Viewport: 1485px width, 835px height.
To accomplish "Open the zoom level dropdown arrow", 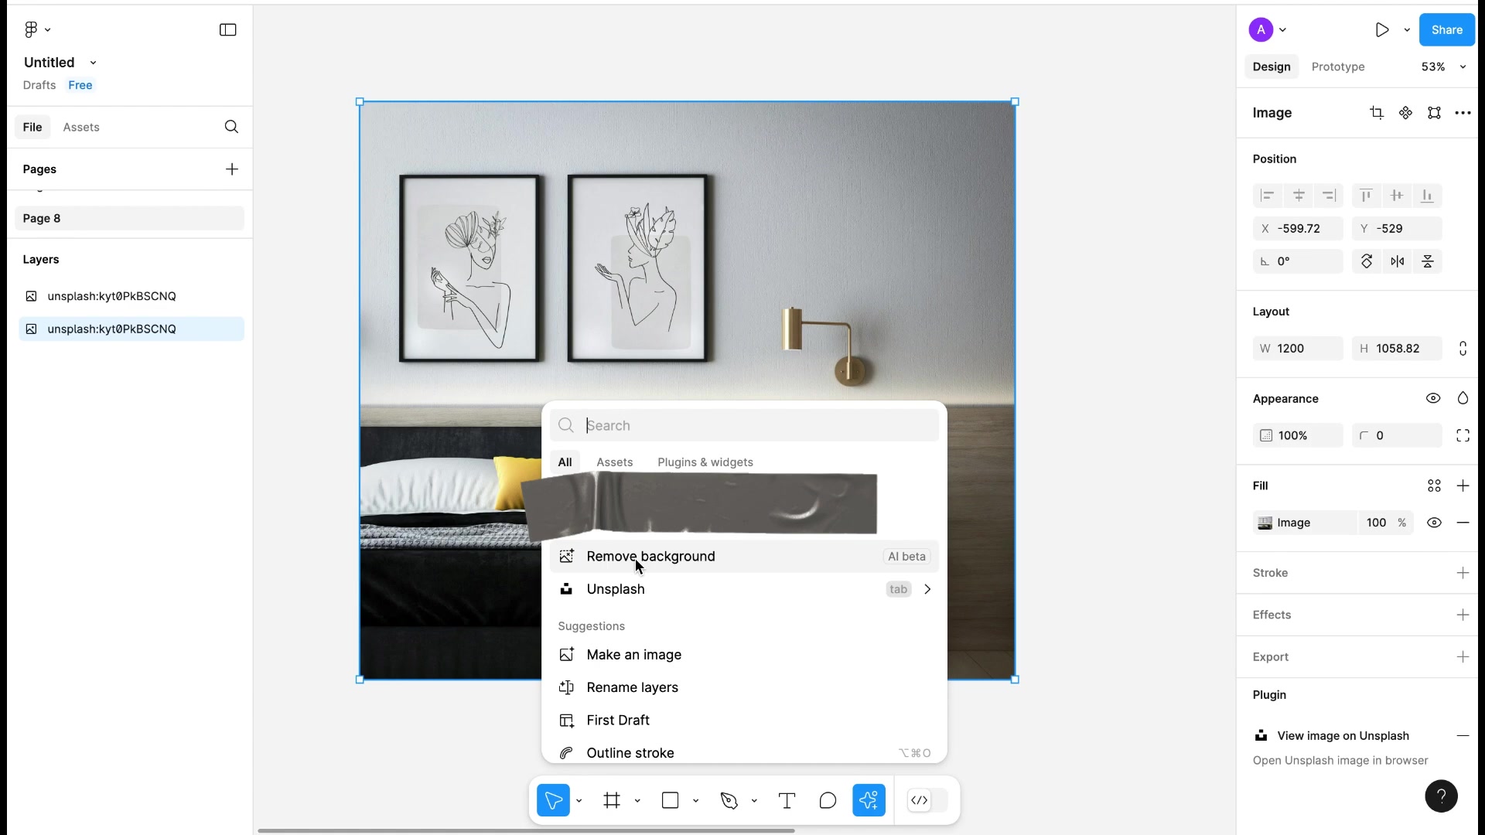I will (x=1463, y=66).
